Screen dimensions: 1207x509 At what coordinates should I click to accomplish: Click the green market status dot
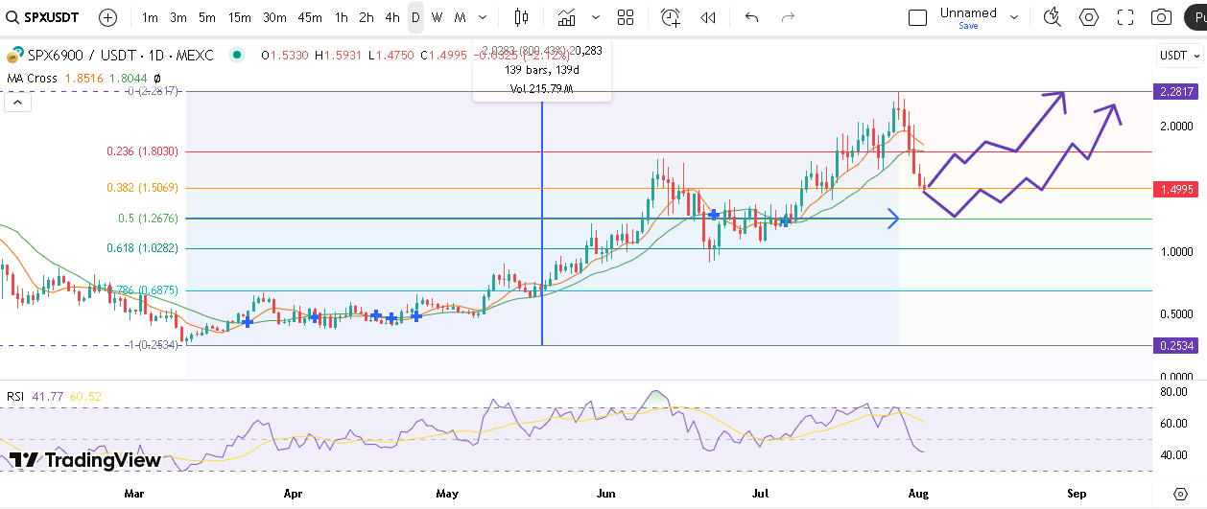click(237, 55)
